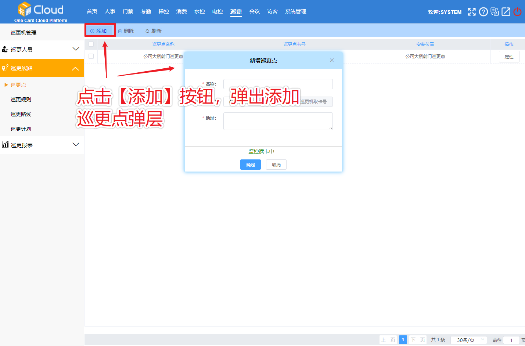Image resolution: width=525 pixels, height=346 pixels.
Task: Click 刷新 toolbar button
Action: pos(154,31)
